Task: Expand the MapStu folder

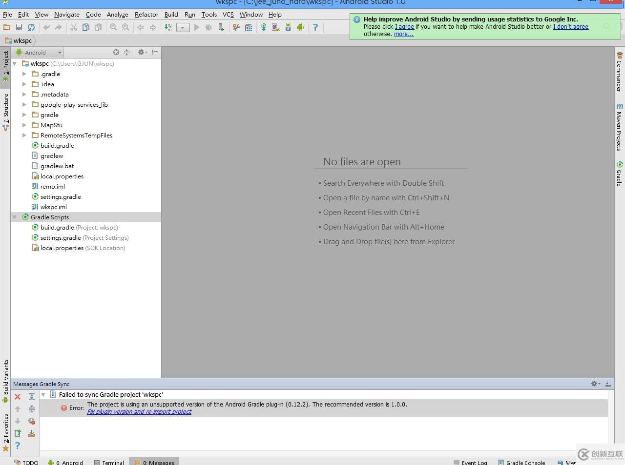Action: 24,125
